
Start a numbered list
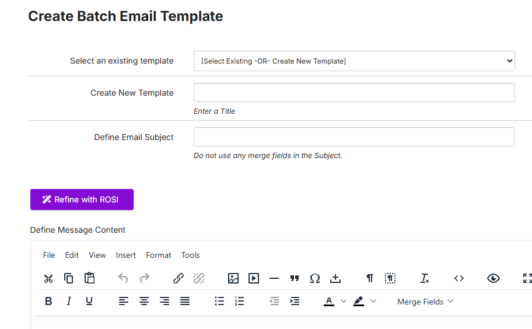tap(240, 301)
